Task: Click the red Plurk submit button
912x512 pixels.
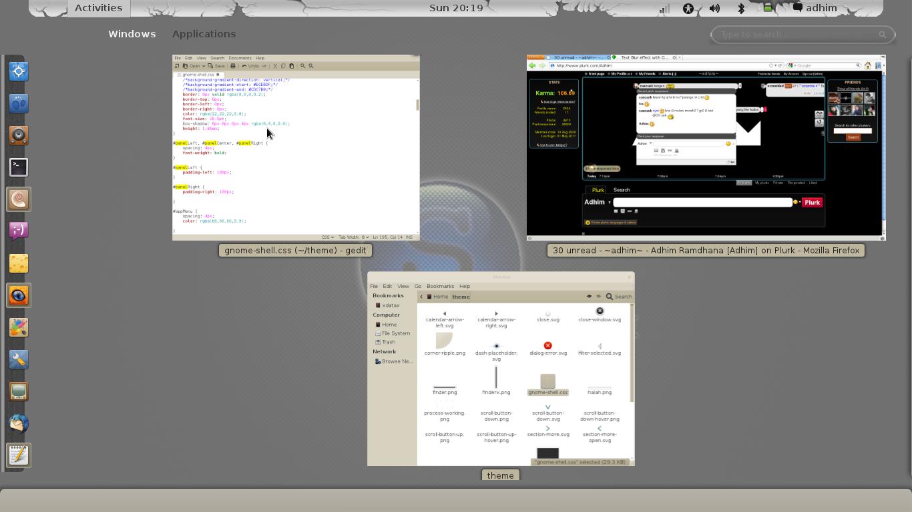Action: point(812,202)
